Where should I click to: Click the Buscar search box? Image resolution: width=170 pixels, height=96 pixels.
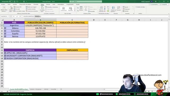click(x=86, y=2)
